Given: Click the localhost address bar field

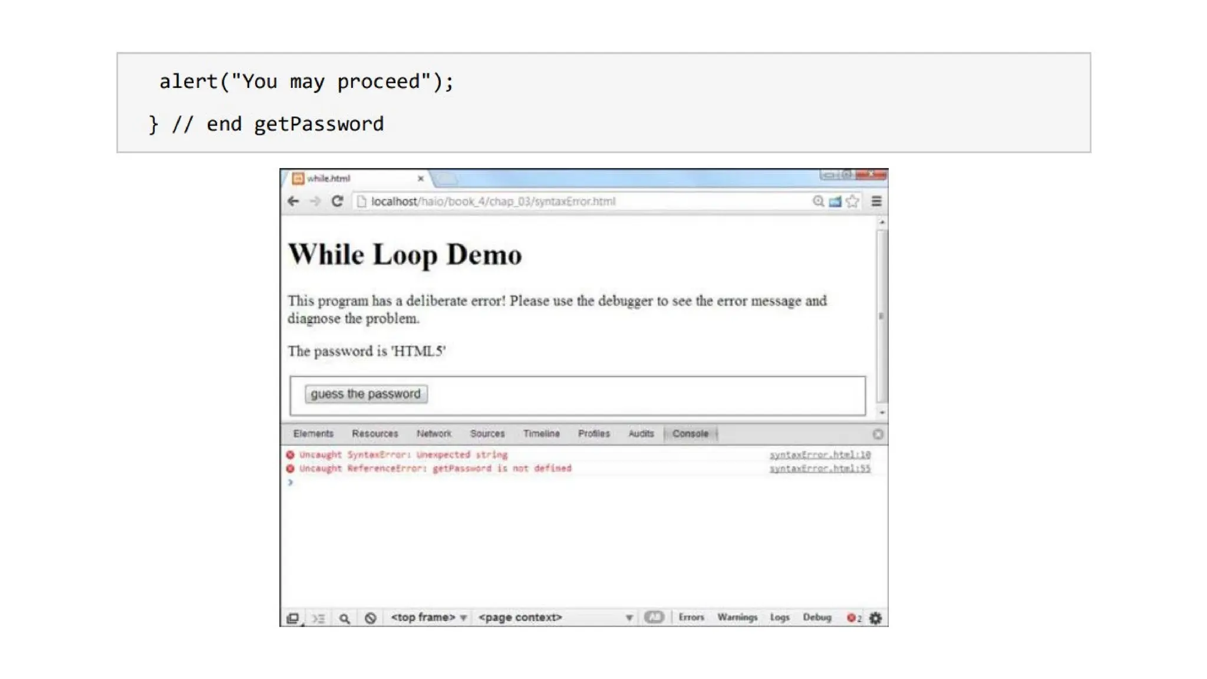Looking at the screenshot, I should coord(583,202).
